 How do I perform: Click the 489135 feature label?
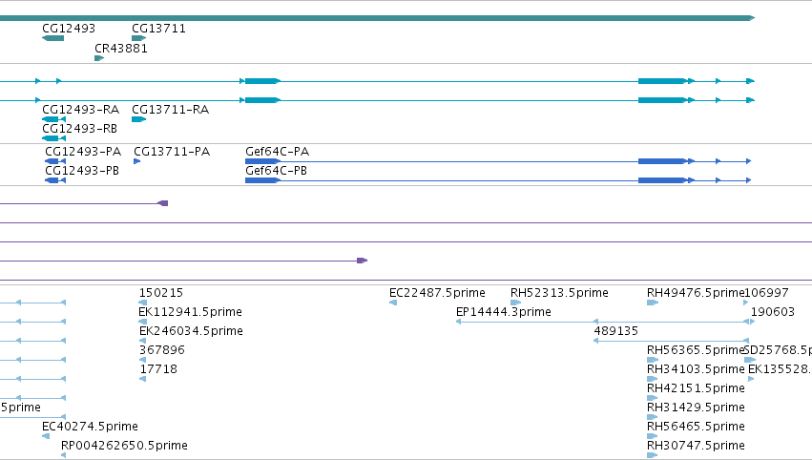616,331
